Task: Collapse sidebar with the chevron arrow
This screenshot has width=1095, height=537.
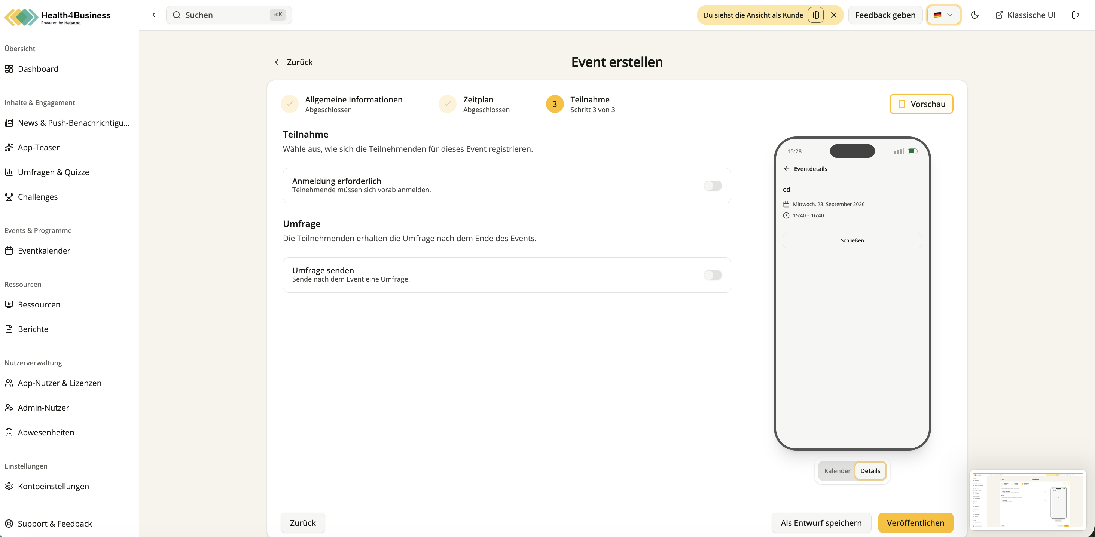Action: [154, 15]
